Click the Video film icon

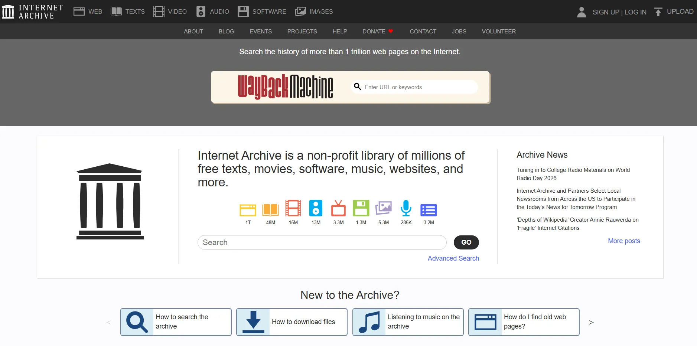(x=159, y=11)
